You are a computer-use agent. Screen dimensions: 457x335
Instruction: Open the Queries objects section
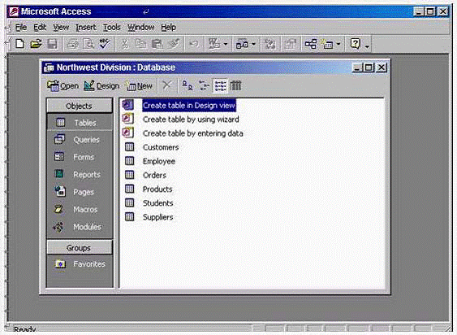pos(80,140)
